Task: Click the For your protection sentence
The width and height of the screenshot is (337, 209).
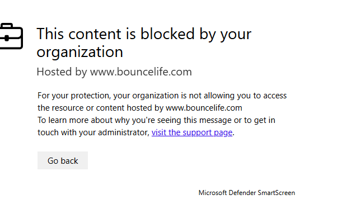Action: pyautogui.click(x=162, y=102)
